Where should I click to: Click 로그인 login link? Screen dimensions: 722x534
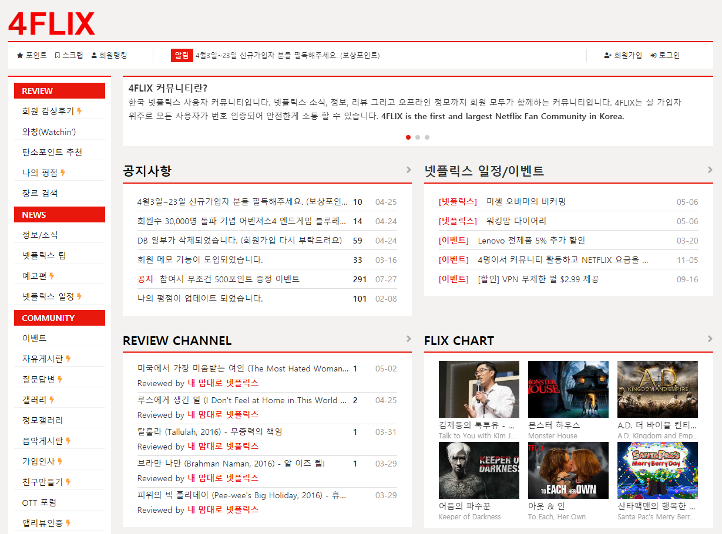click(x=665, y=55)
